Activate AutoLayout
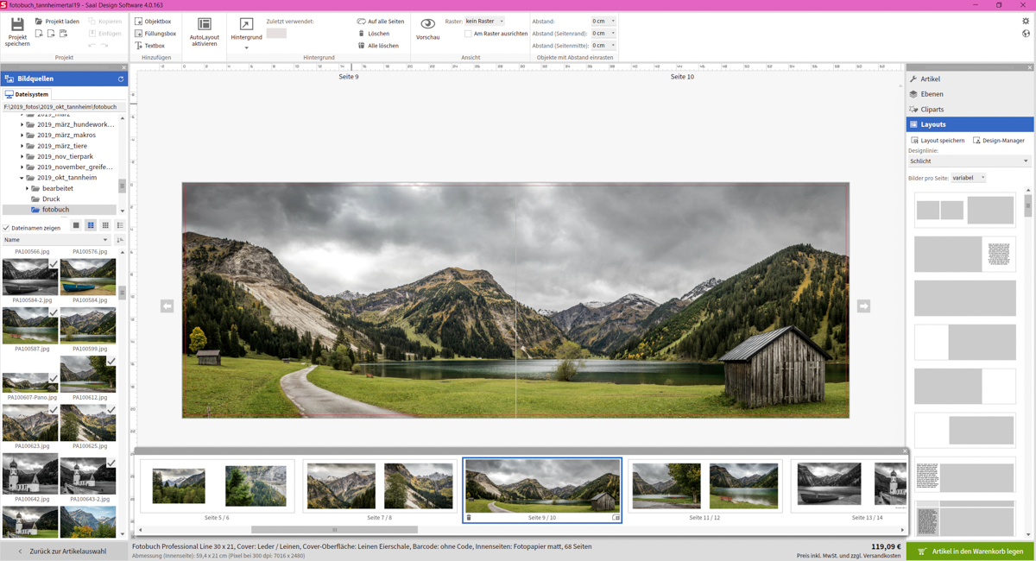The height and width of the screenshot is (561, 1036). [205, 31]
